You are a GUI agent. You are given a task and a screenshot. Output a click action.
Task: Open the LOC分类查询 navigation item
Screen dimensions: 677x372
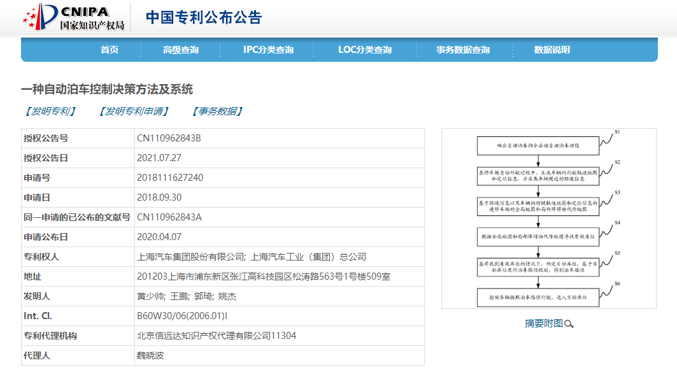point(364,50)
